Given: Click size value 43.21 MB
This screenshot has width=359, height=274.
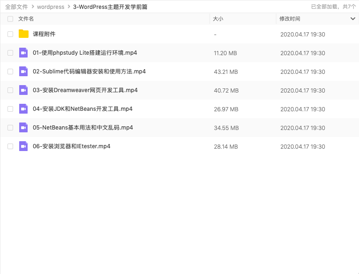Looking at the screenshot, I should (x=226, y=72).
